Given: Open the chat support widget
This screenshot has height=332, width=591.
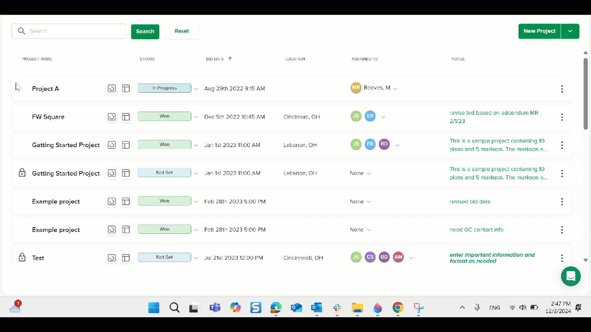Looking at the screenshot, I should click(571, 276).
